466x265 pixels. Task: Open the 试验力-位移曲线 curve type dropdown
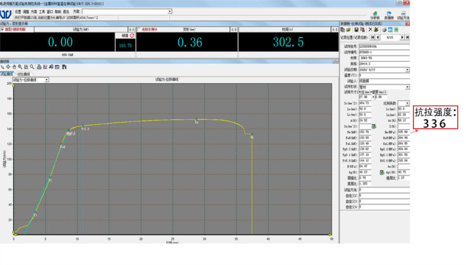pos(46,80)
